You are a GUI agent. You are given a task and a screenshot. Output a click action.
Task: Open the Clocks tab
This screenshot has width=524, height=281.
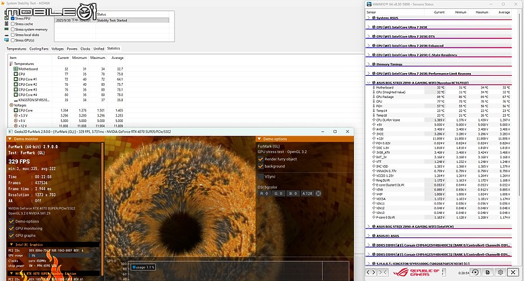pyautogui.click(x=85, y=49)
